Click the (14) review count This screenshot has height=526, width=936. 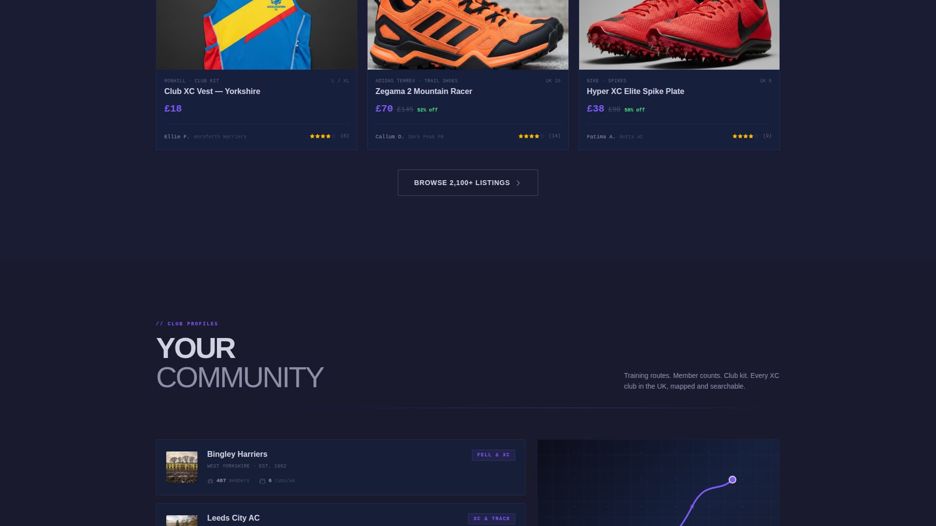554,136
